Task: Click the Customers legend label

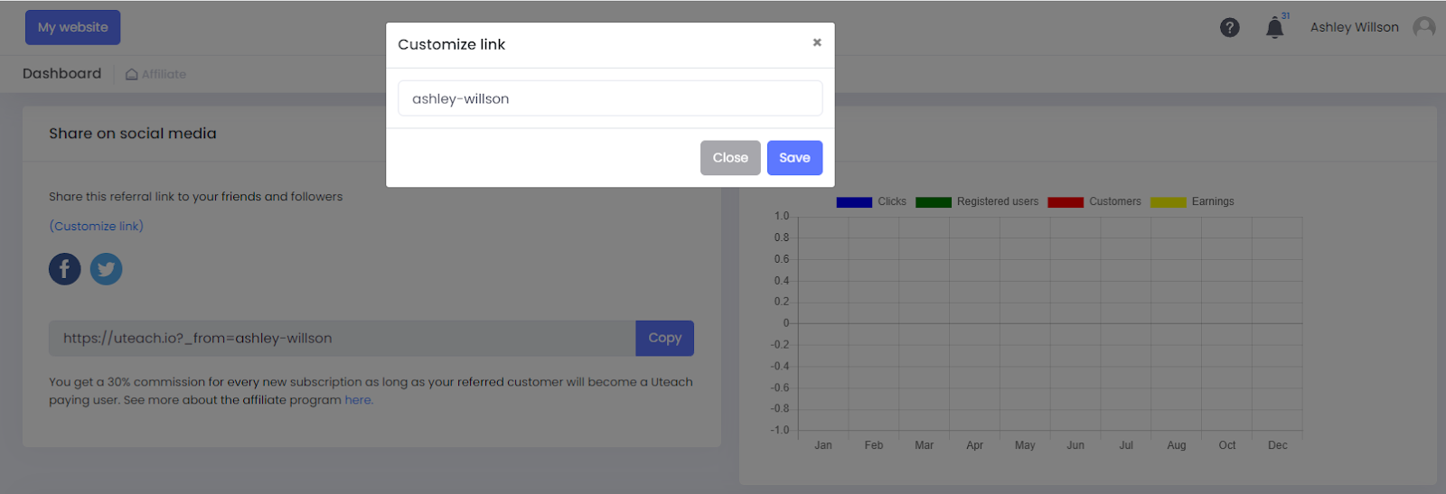Action: click(1115, 202)
